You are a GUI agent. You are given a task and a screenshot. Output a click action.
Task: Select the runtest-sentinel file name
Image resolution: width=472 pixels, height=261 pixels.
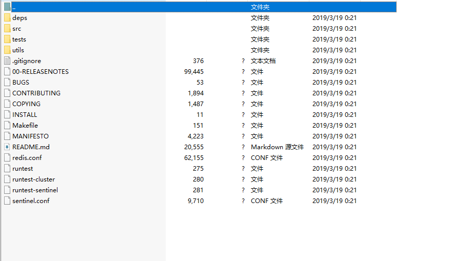point(35,190)
